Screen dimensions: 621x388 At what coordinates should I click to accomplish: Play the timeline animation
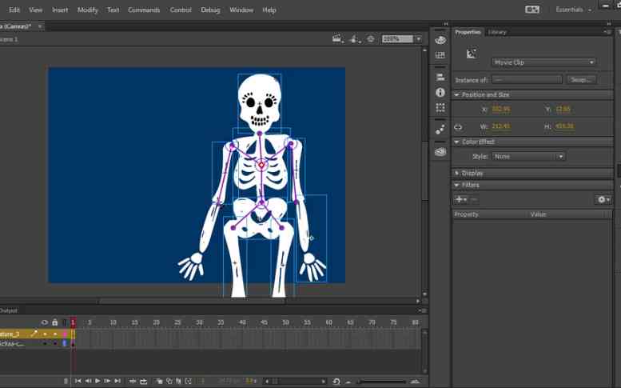coord(98,381)
